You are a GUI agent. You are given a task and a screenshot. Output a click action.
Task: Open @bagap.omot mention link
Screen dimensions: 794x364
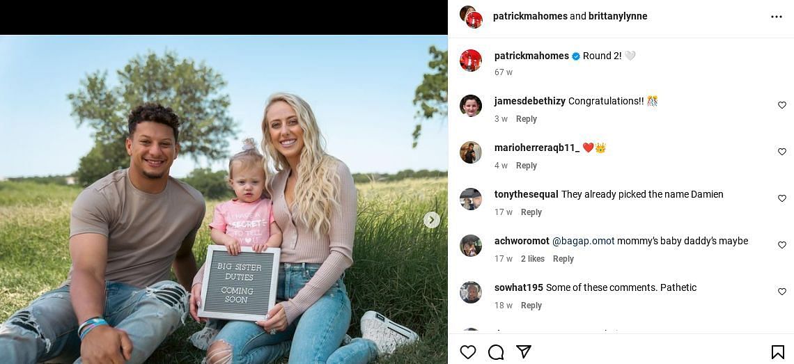(584, 241)
